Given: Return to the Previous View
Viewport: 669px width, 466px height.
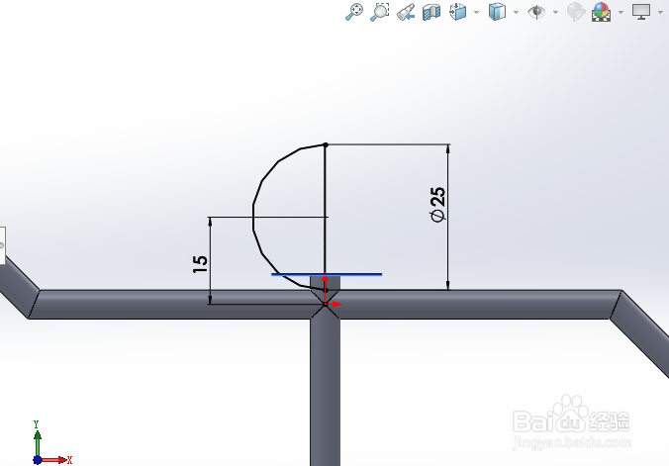Looking at the screenshot, I should coord(406,12).
